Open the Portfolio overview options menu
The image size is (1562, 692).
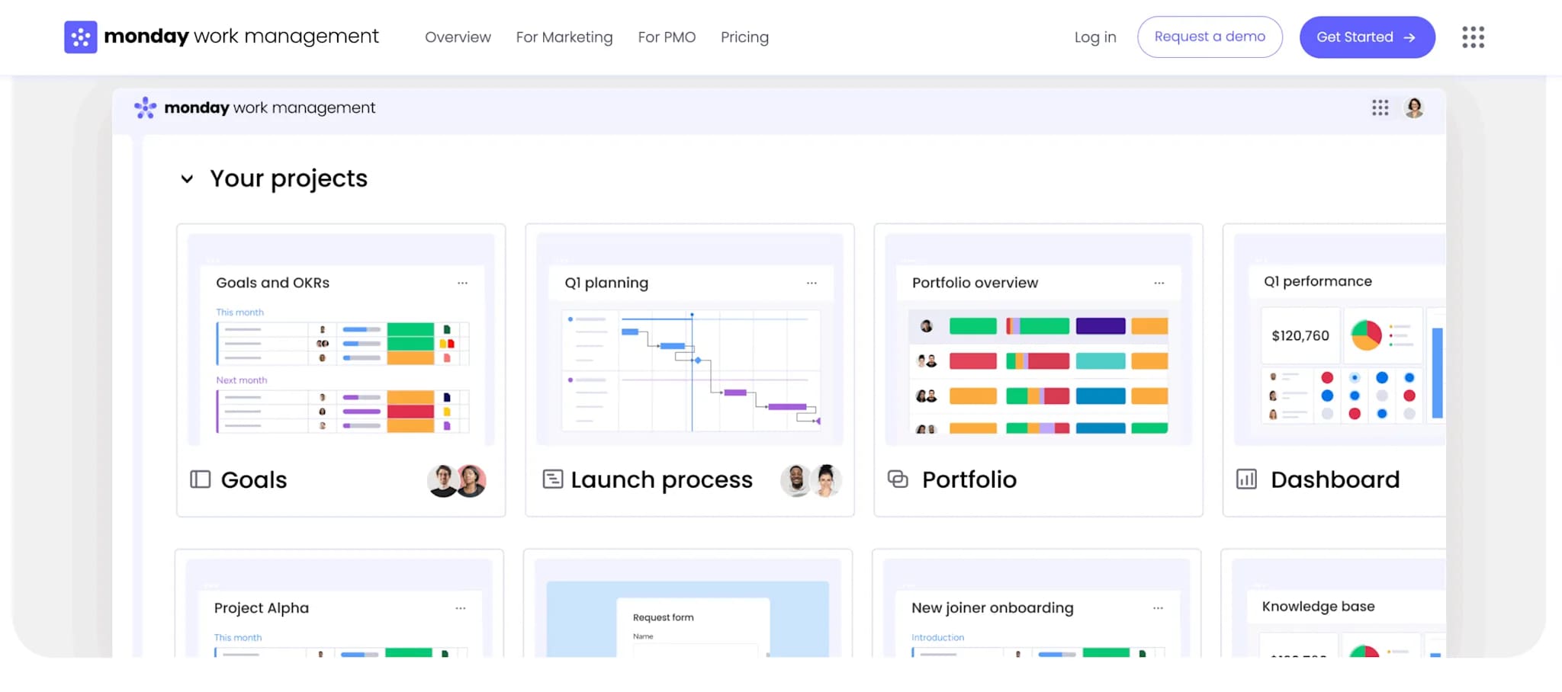[1159, 283]
